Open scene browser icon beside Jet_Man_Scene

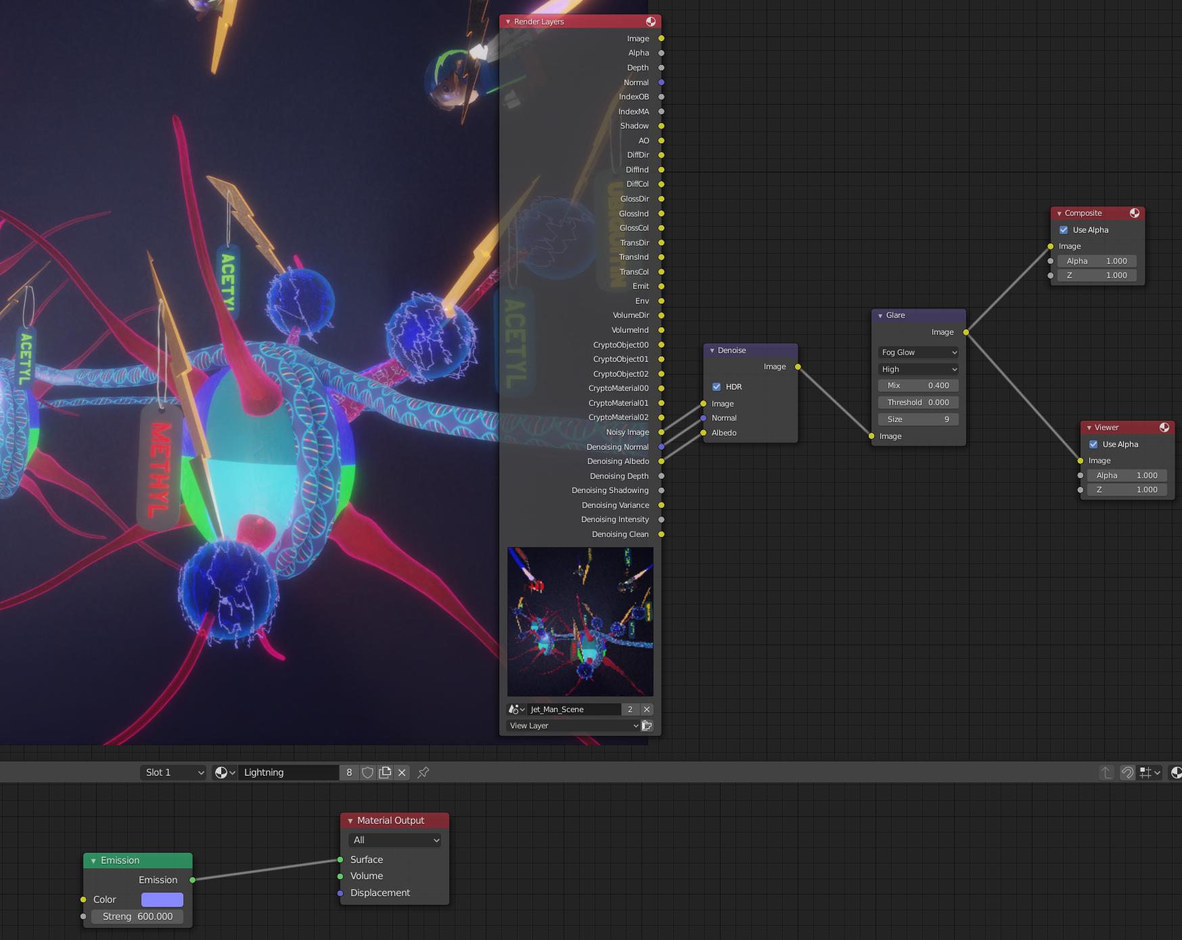(516, 709)
